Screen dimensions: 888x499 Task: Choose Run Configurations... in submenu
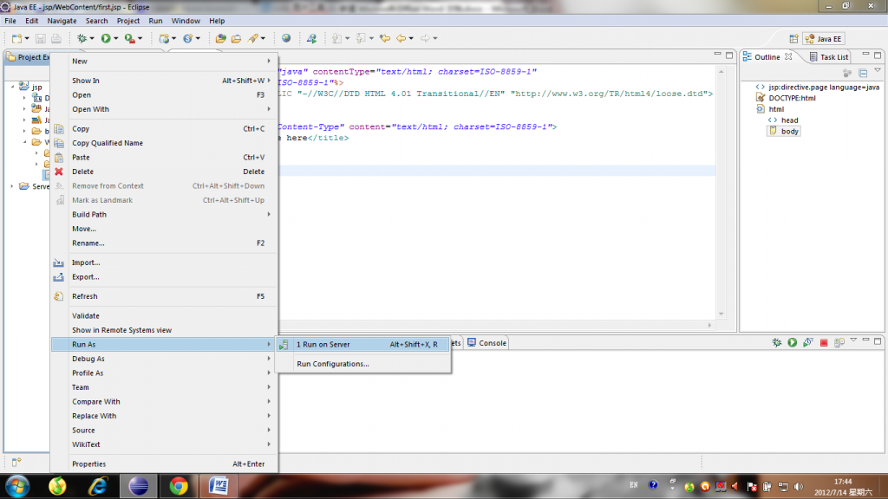332,364
